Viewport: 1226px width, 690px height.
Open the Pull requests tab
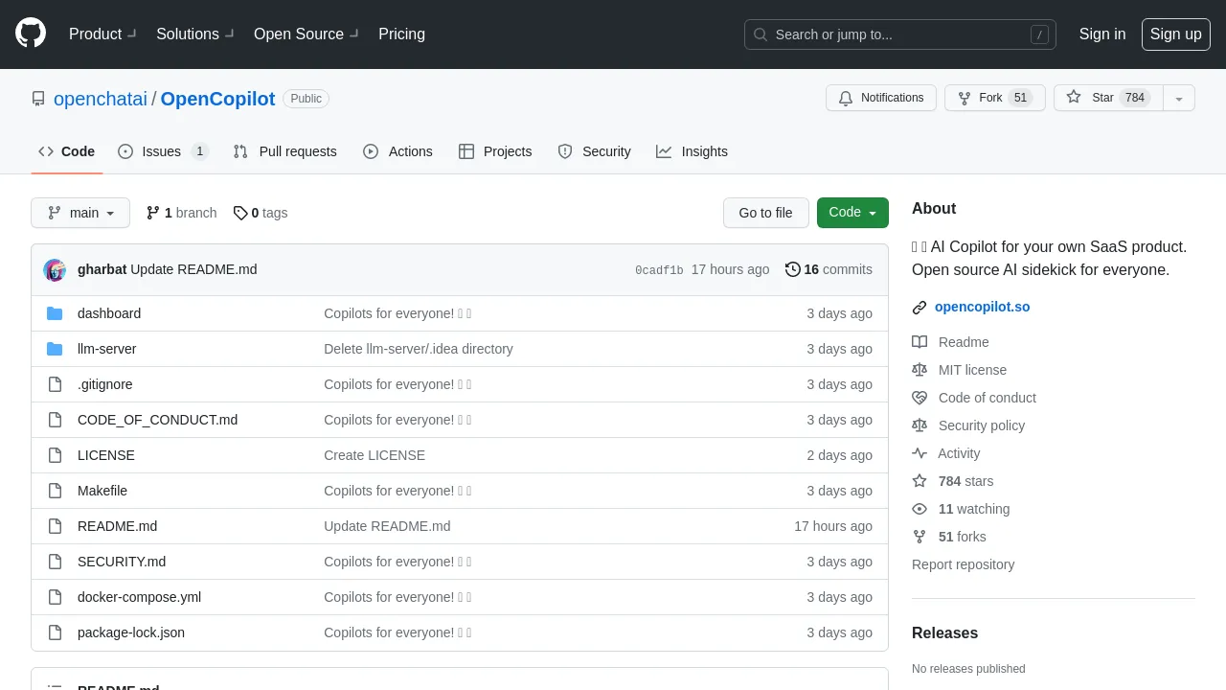click(x=285, y=151)
